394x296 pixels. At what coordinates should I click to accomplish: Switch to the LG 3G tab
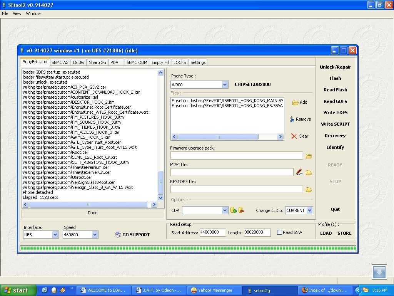point(78,62)
